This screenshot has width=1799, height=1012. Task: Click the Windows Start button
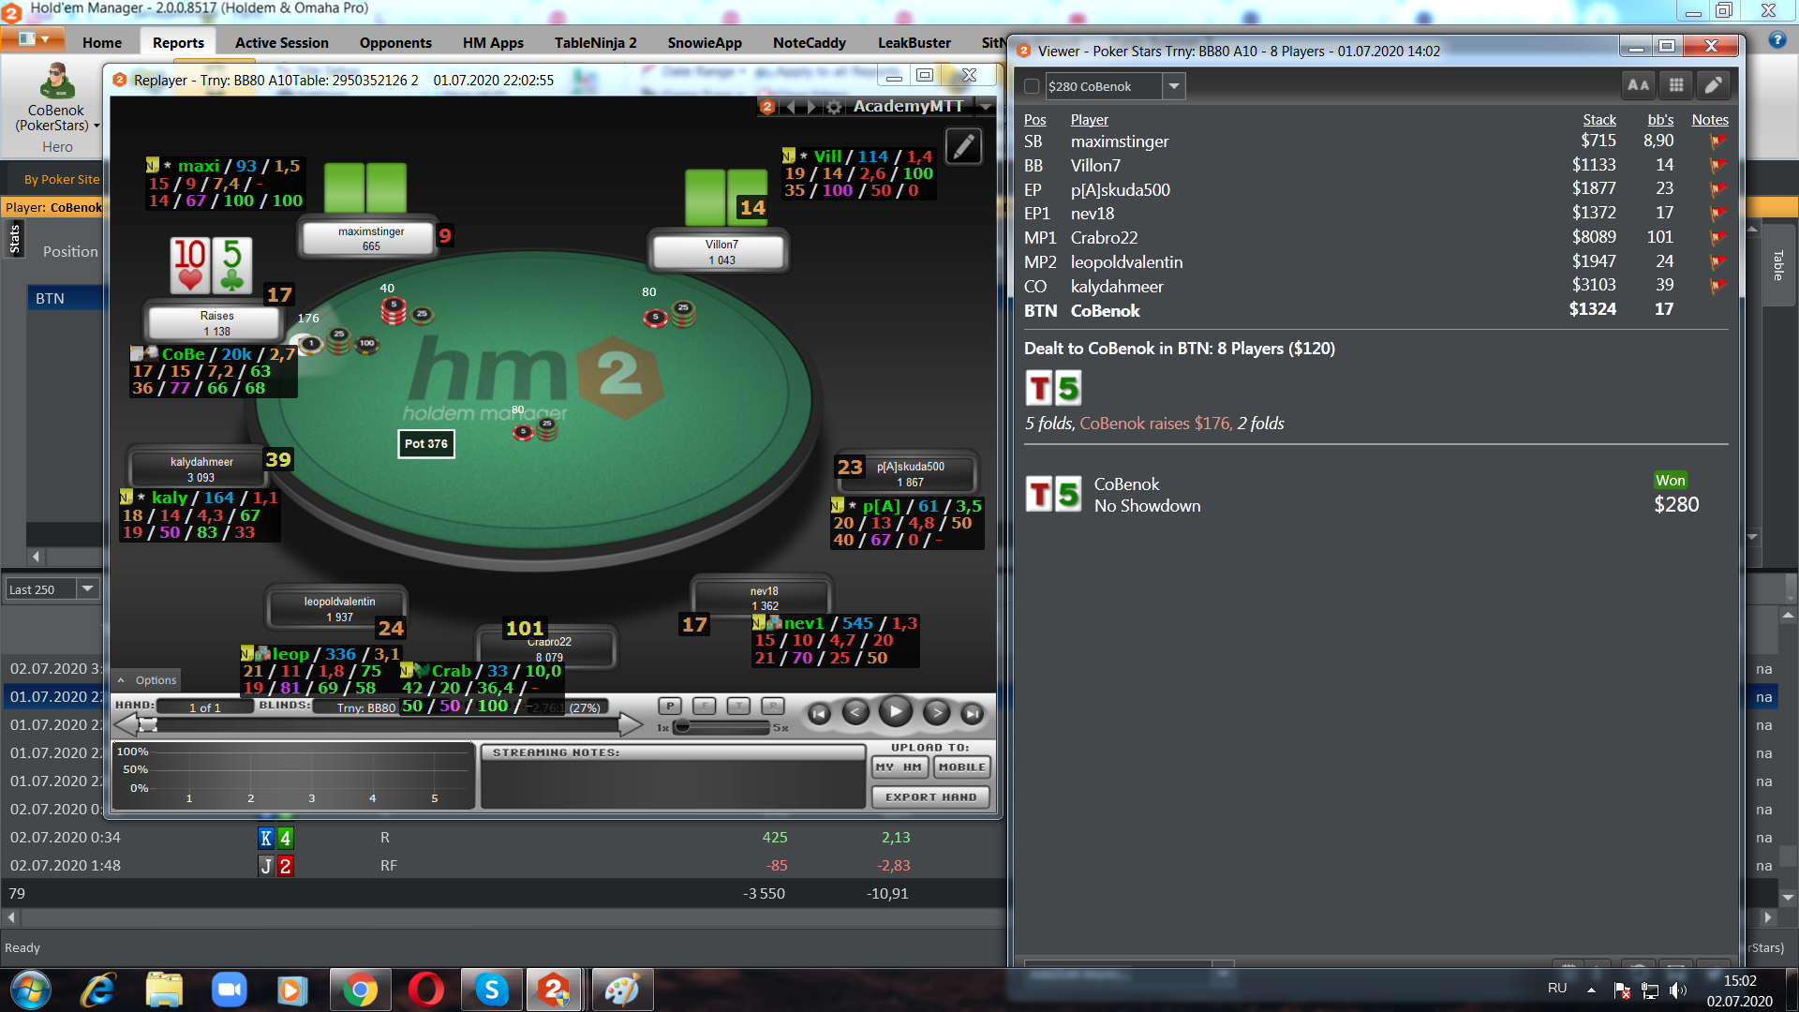[30, 990]
